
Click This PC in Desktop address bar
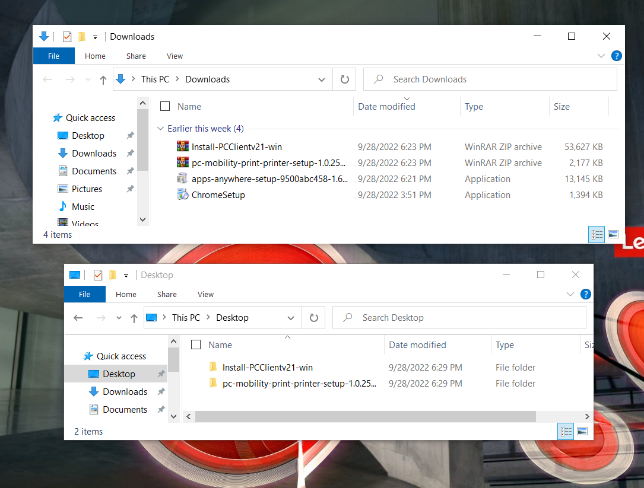coord(186,318)
